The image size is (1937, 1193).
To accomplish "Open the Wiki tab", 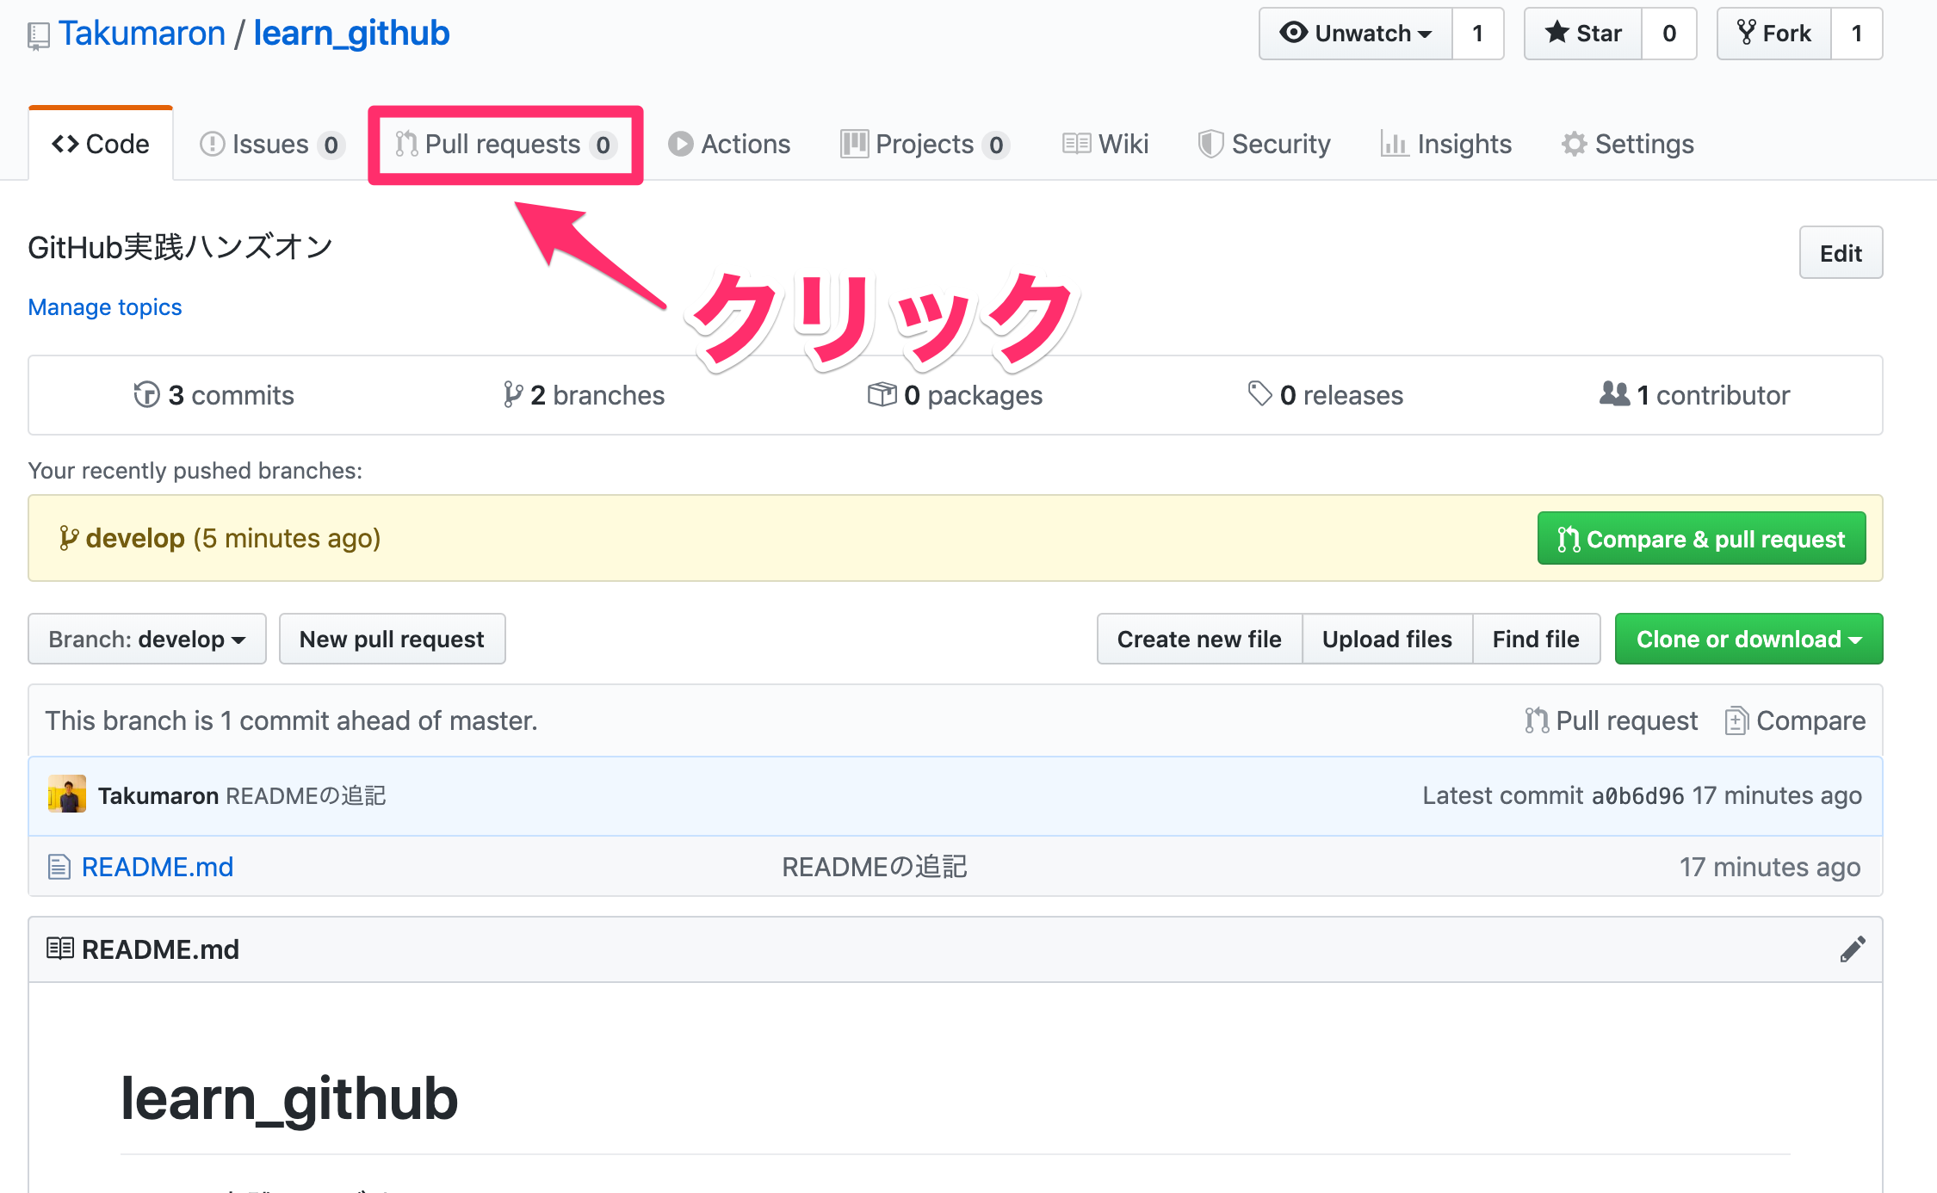I will [1105, 144].
